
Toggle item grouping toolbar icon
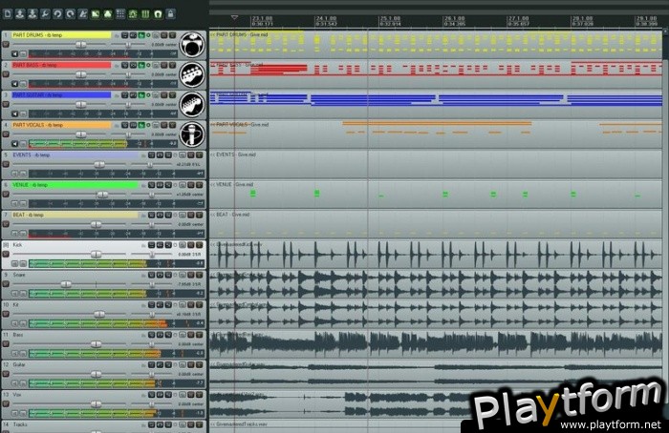pyautogui.click(x=108, y=14)
